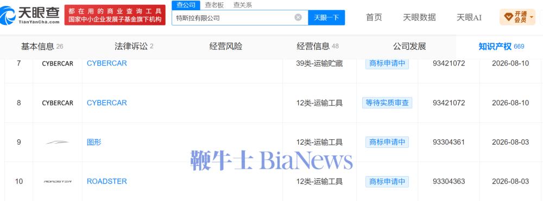The width and height of the screenshot is (543, 201).
Task: Select 12类-运输工具 cell in row 8
Action: [x=319, y=103]
